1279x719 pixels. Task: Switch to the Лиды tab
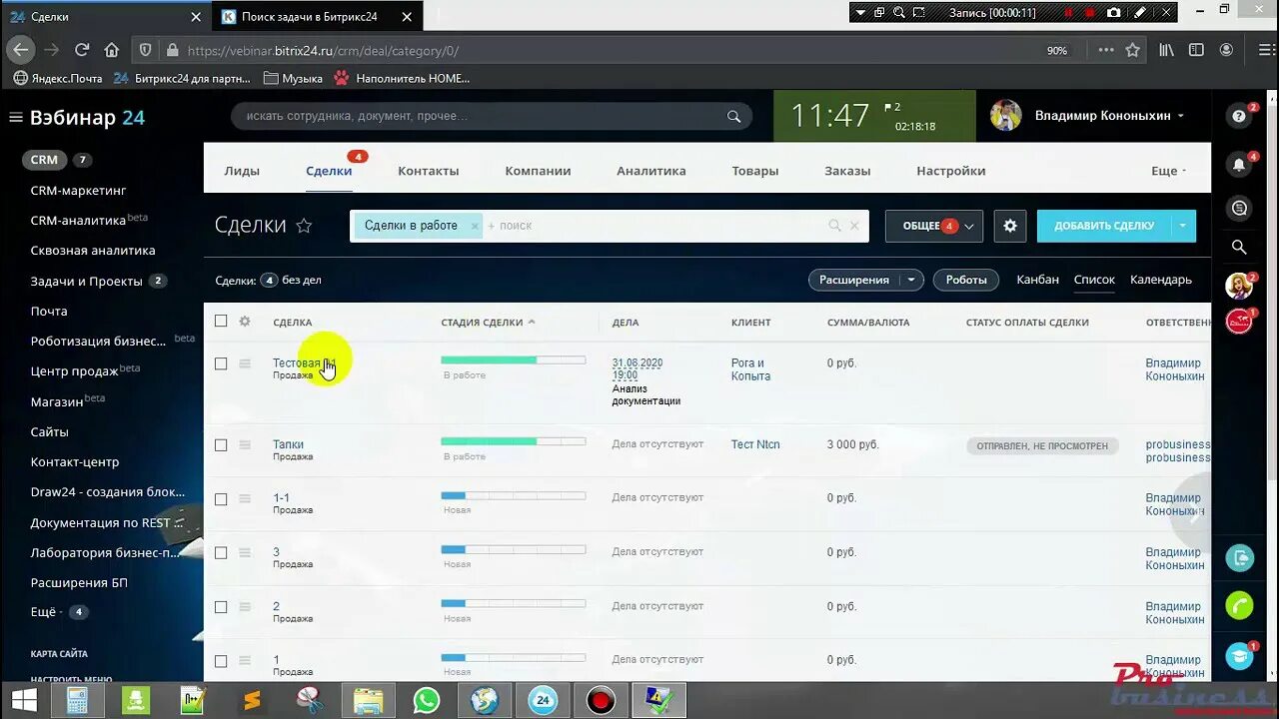point(242,171)
